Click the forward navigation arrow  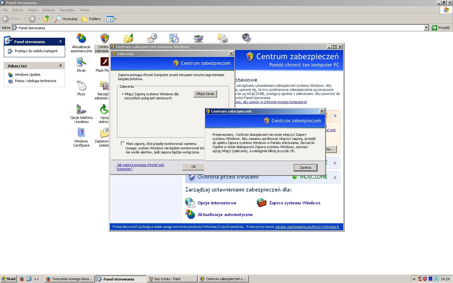(x=32, y=19)
